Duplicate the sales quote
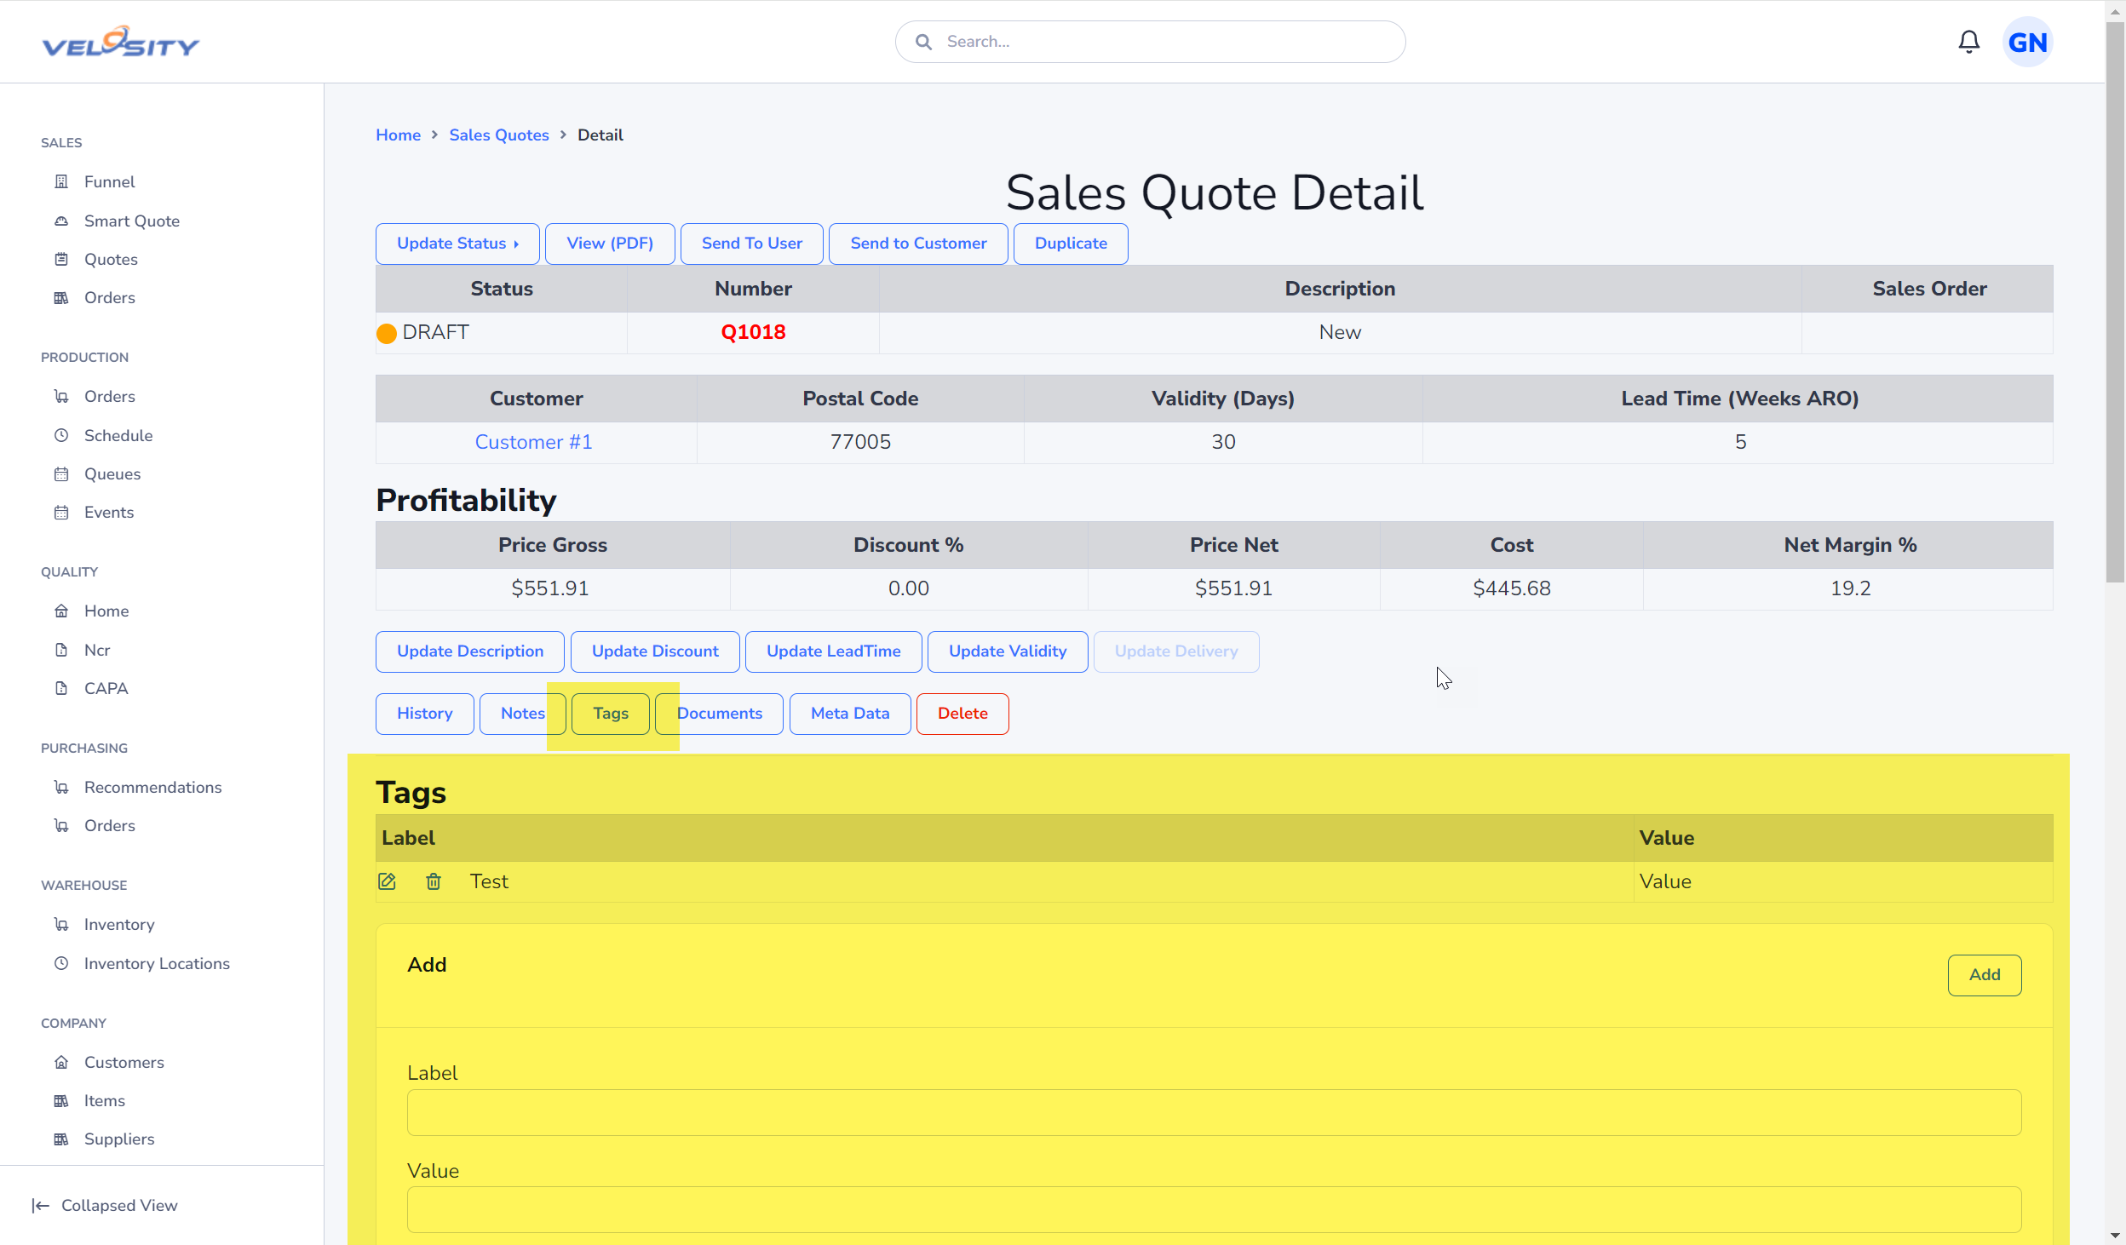2126x1245 pixels. tap(1071, 244)
